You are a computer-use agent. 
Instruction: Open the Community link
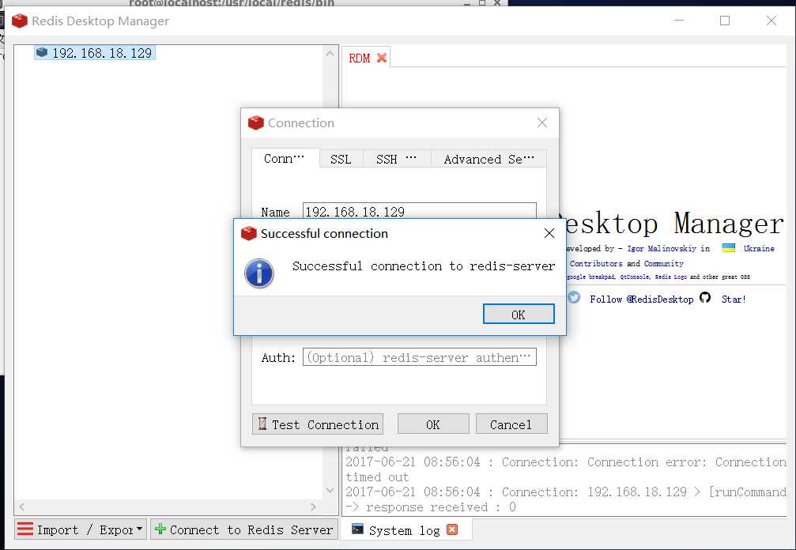coord(663,264)
